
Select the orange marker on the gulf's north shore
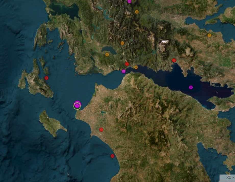(136, 67)
